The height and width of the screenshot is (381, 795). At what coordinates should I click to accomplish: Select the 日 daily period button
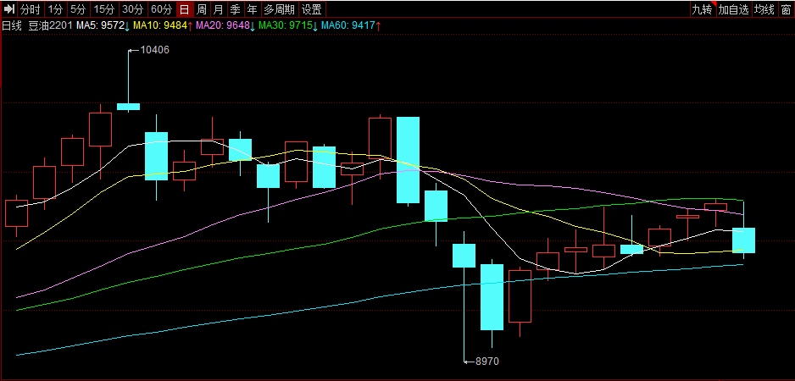tap(184, 9)
